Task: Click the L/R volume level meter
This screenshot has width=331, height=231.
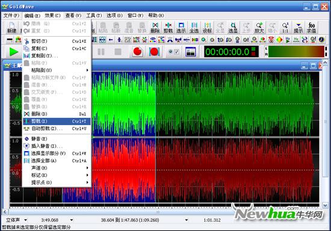Action: pyautogui.click(x=296, y=52)
